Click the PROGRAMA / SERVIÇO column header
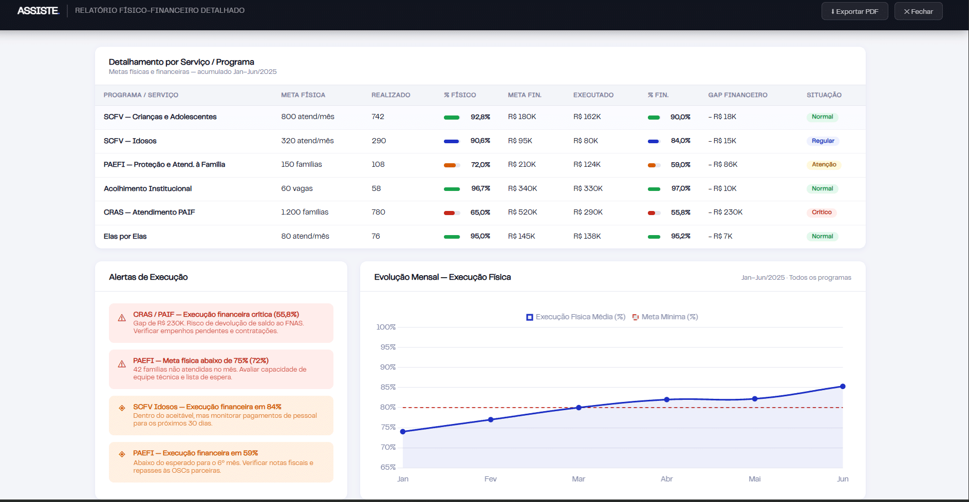Screen dimensions: 969x502 (141, 95)
